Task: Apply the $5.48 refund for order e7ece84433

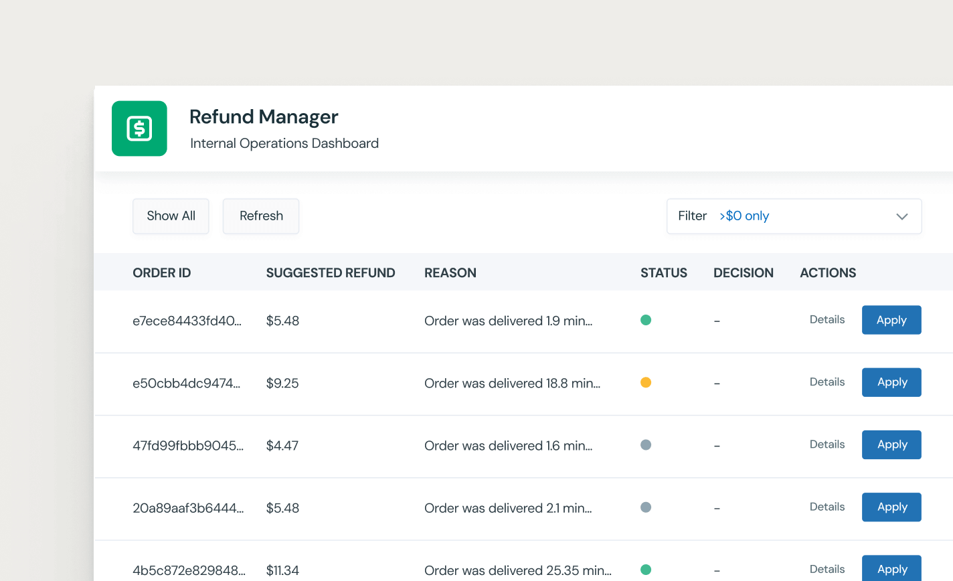Action: click(891, 320)
